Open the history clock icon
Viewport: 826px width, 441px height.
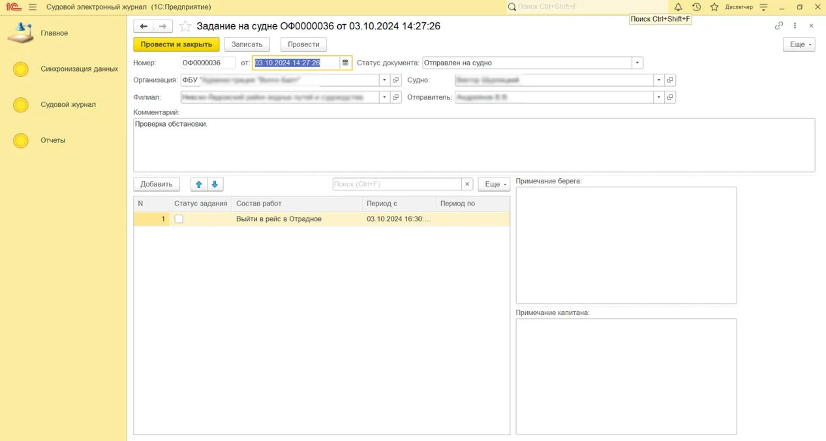696,7
